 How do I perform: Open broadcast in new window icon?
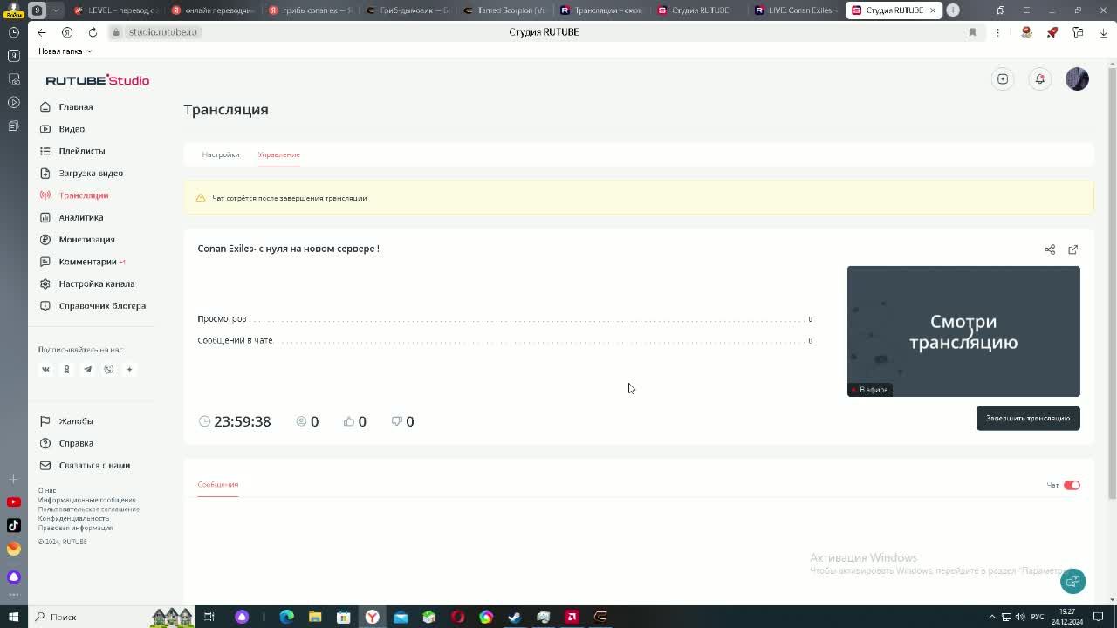1073,249
